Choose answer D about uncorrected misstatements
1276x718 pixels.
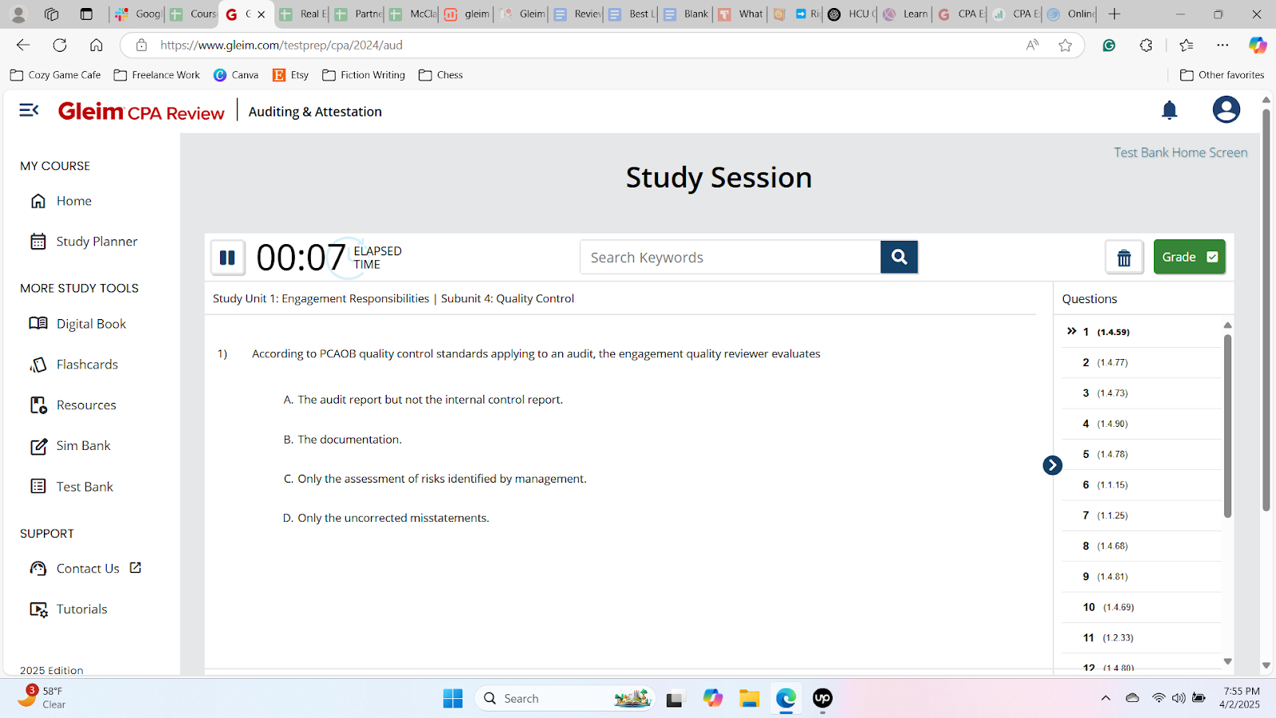[392, 519]
